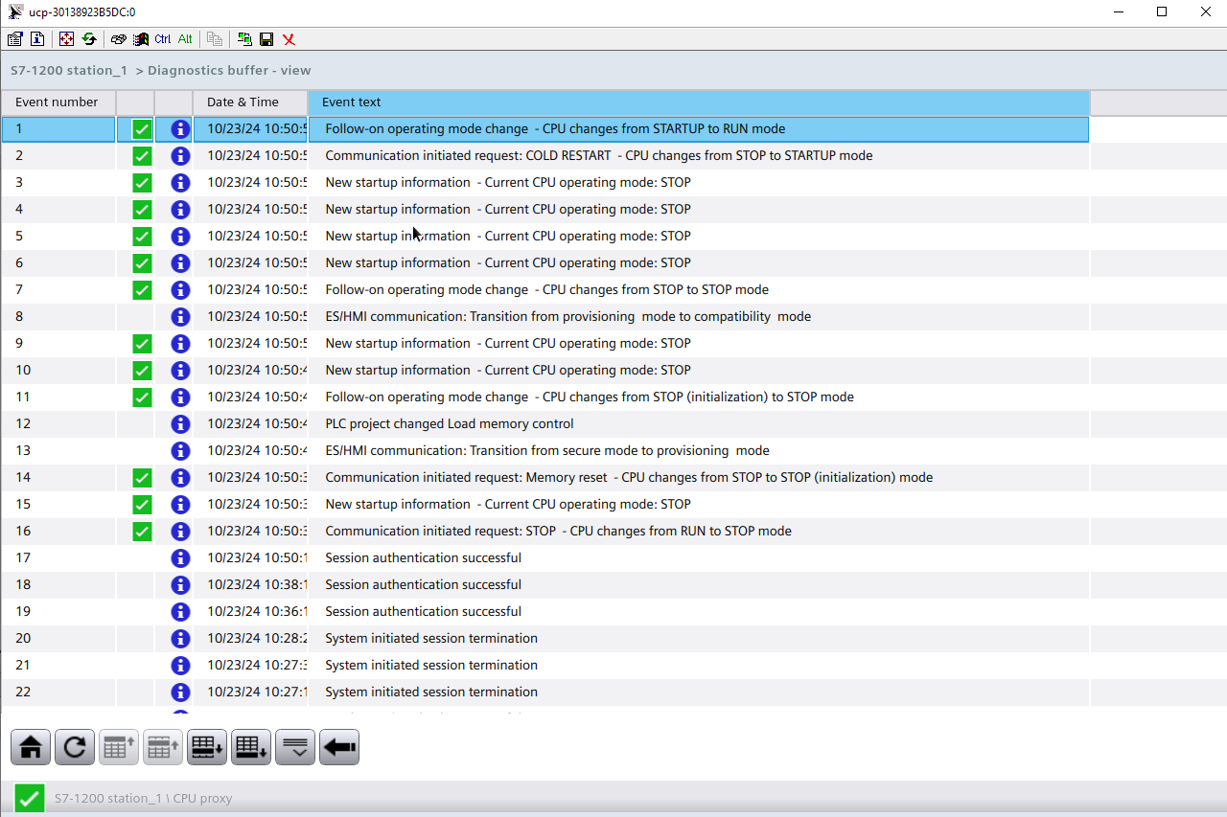Click the green check in the bottom status bar
Screen dimensions: 1227x817
pyautogui.click(x=30, y=798)
